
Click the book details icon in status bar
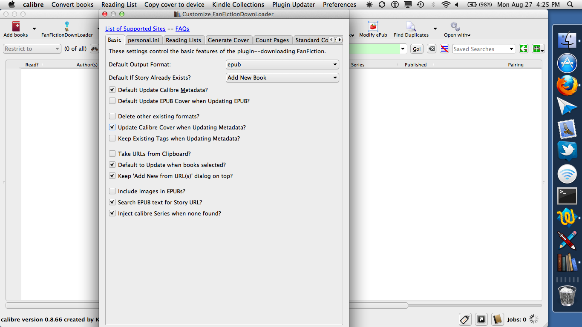pos(497,319)
